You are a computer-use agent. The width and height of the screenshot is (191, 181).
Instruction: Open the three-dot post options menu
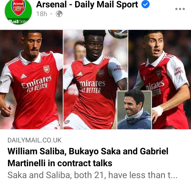point(180,9)
